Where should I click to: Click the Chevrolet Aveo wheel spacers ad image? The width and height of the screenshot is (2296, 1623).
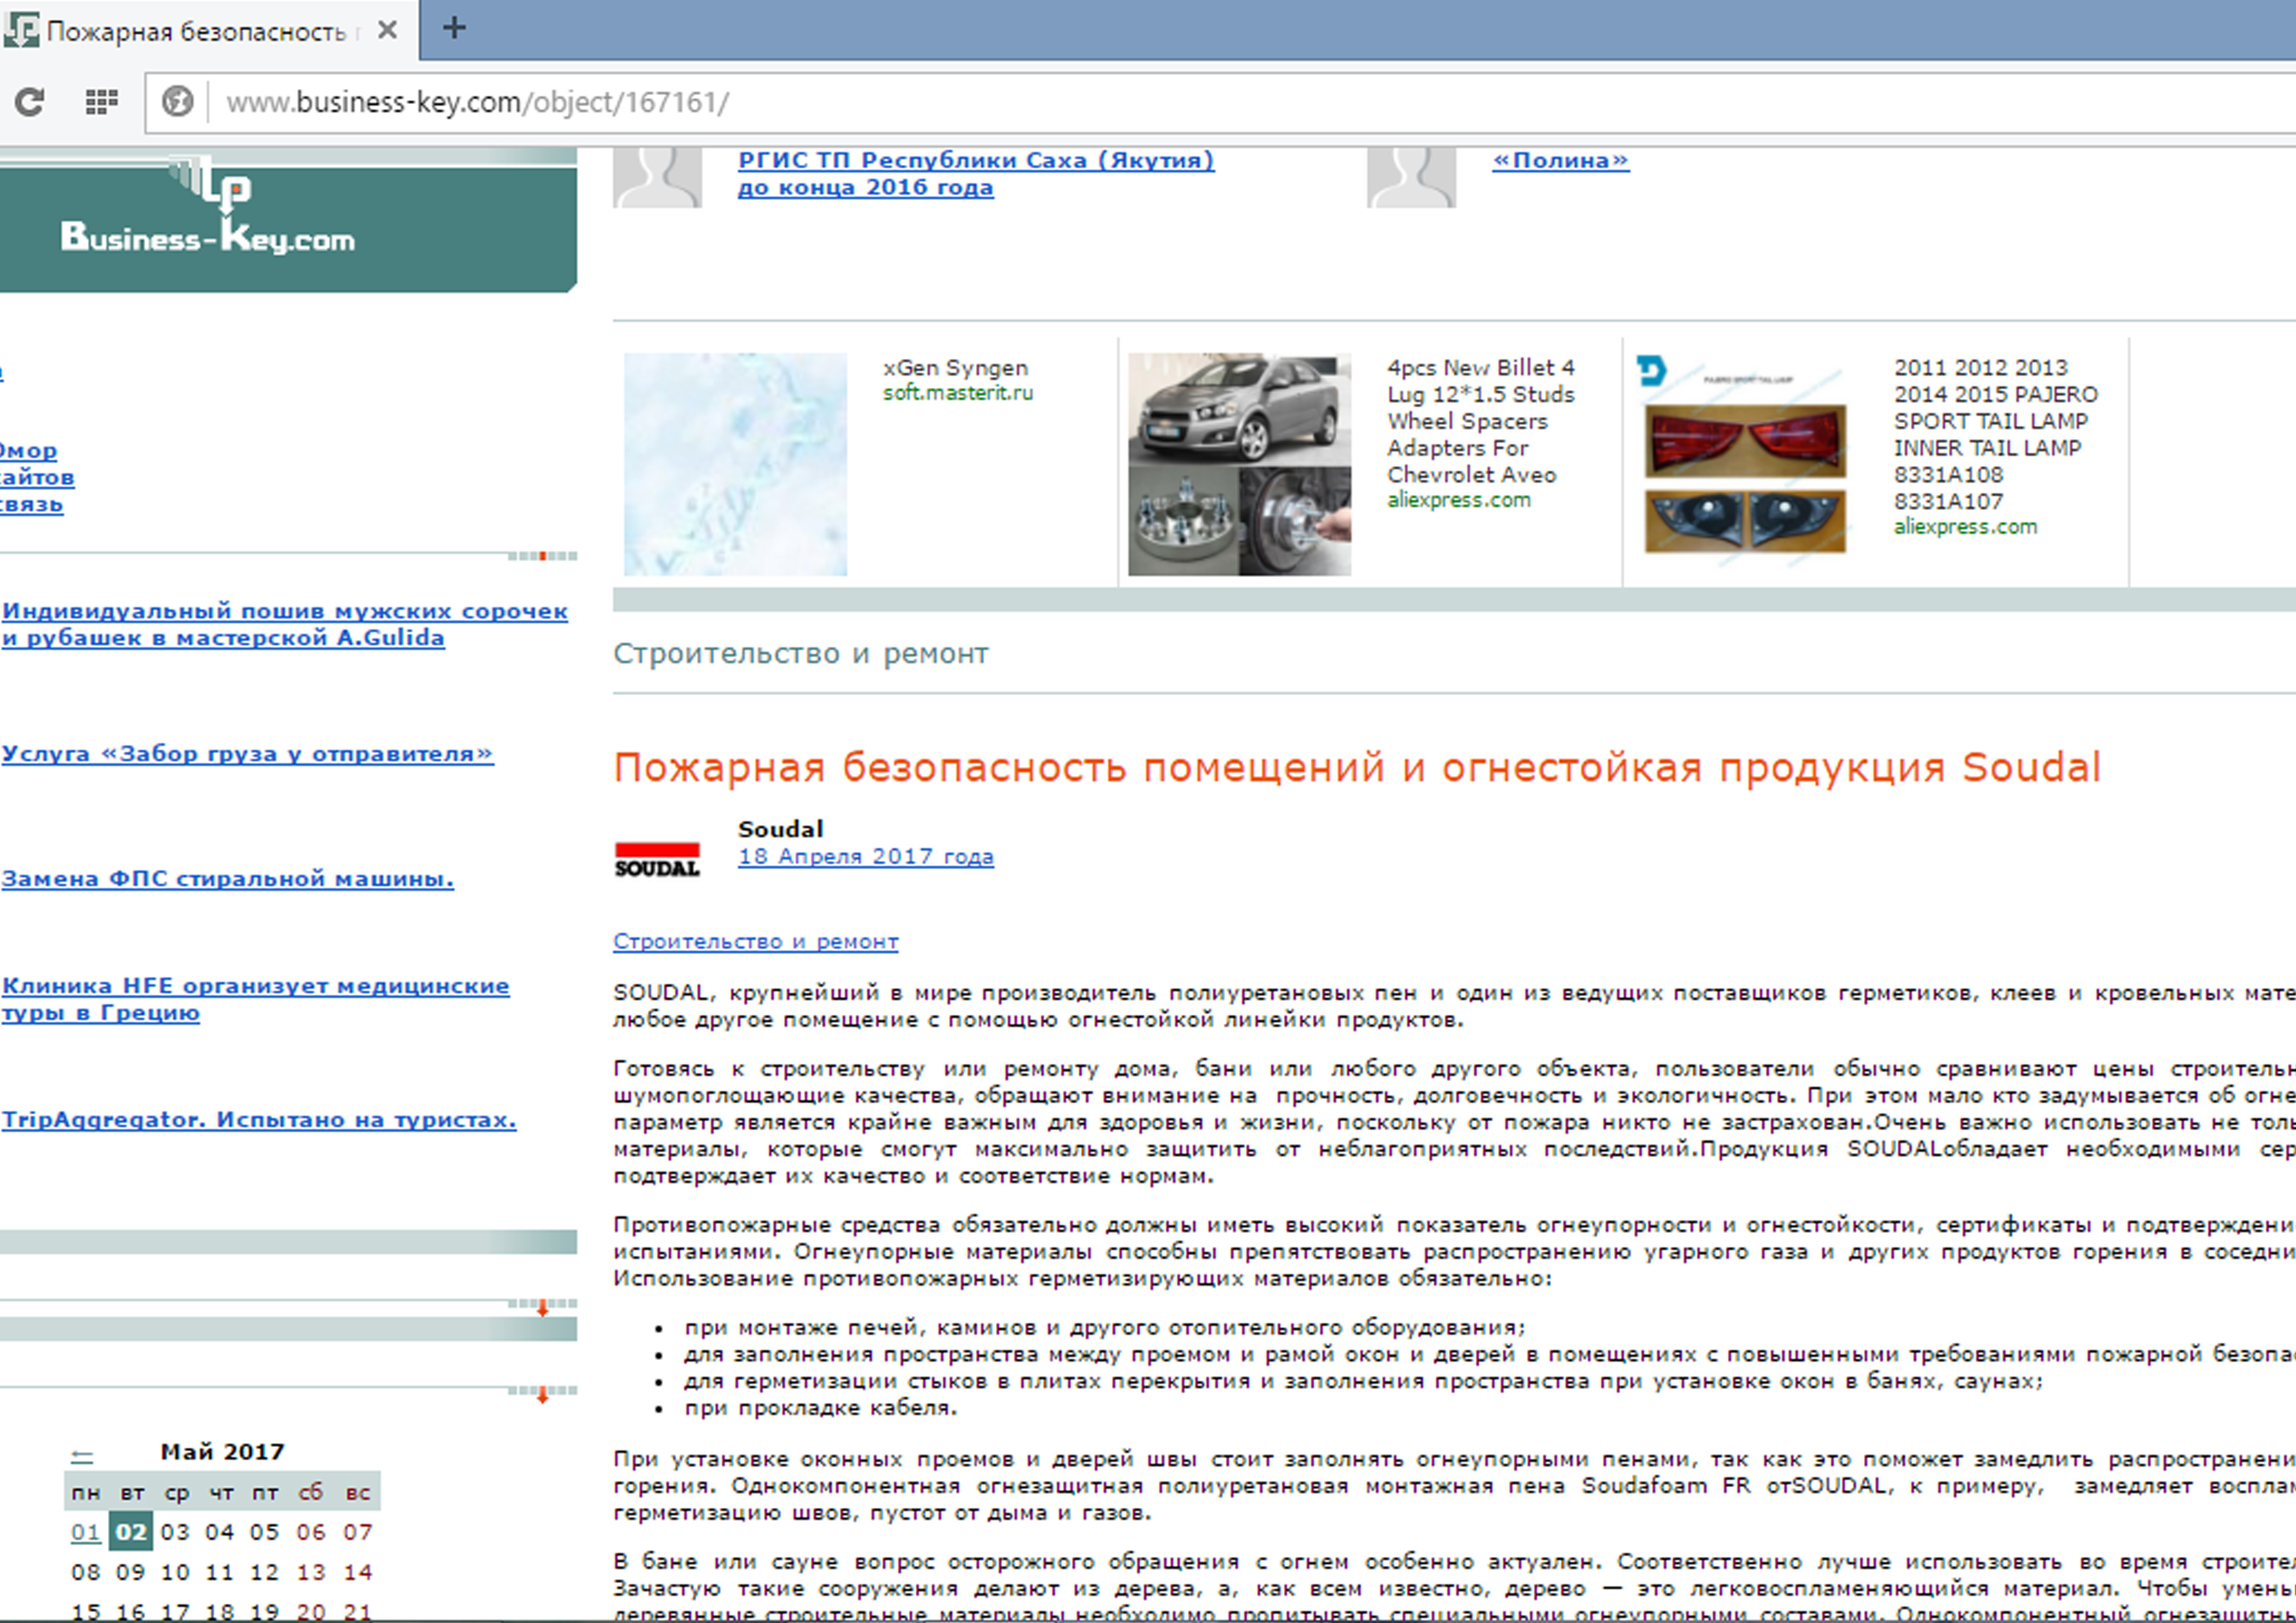pyautogui.click(x=1239, y=464)
